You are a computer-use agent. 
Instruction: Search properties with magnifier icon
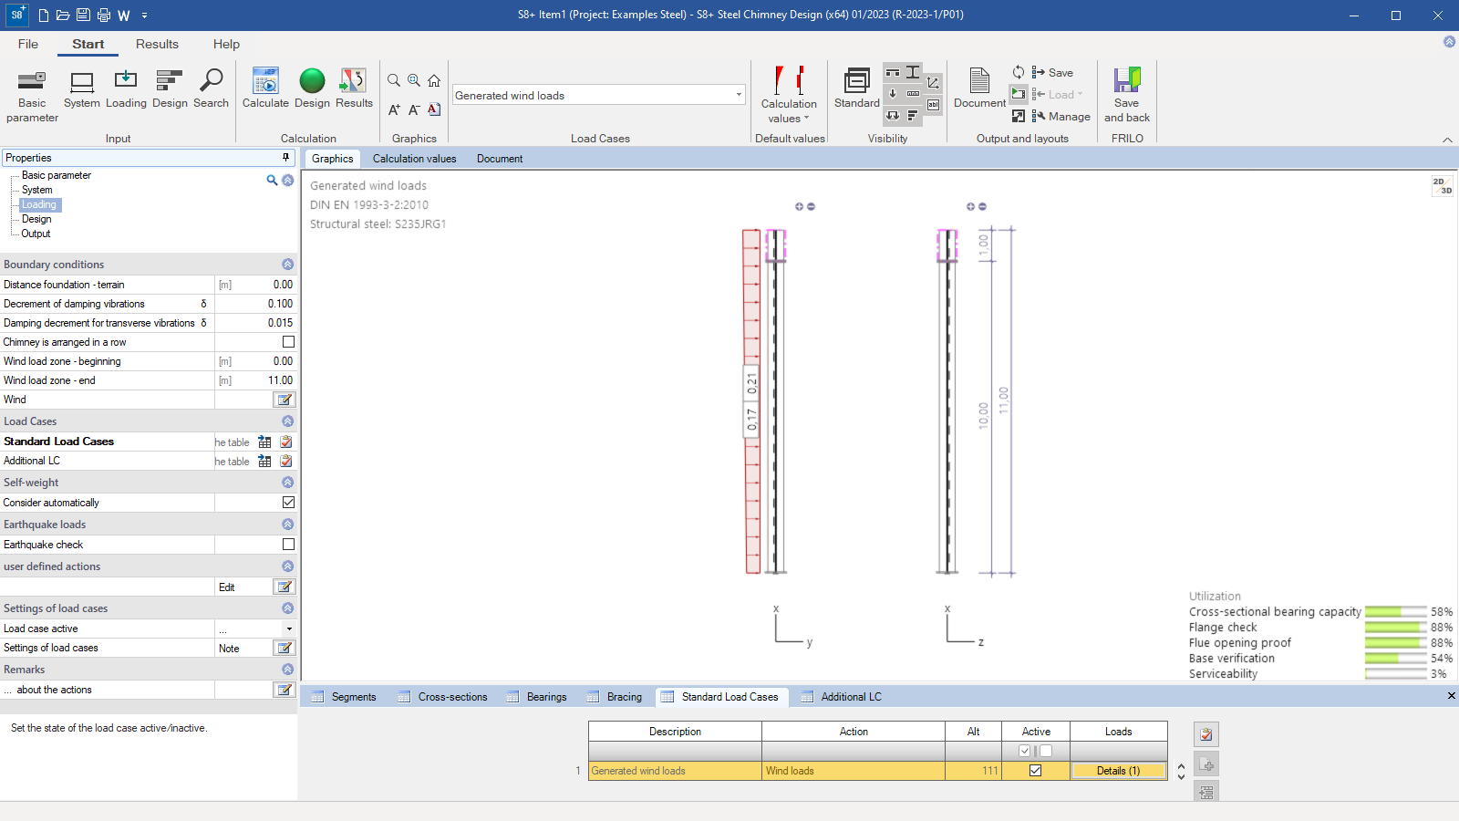point(272,181)
